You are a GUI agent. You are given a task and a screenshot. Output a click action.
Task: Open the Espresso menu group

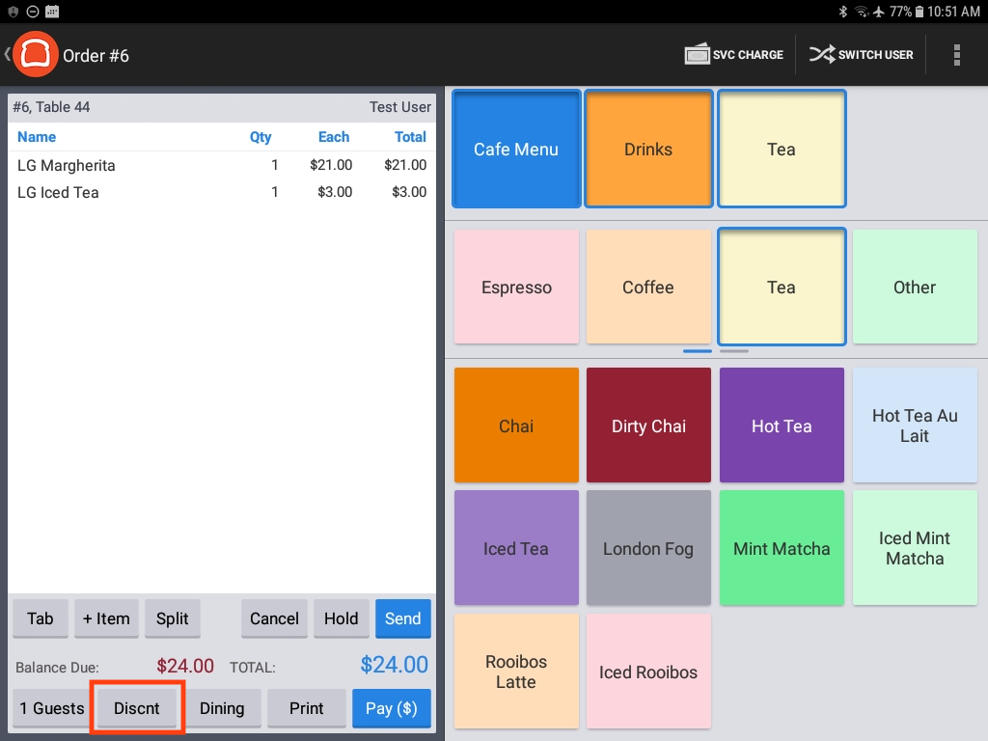pyautogui.click(x=516, y=288)
